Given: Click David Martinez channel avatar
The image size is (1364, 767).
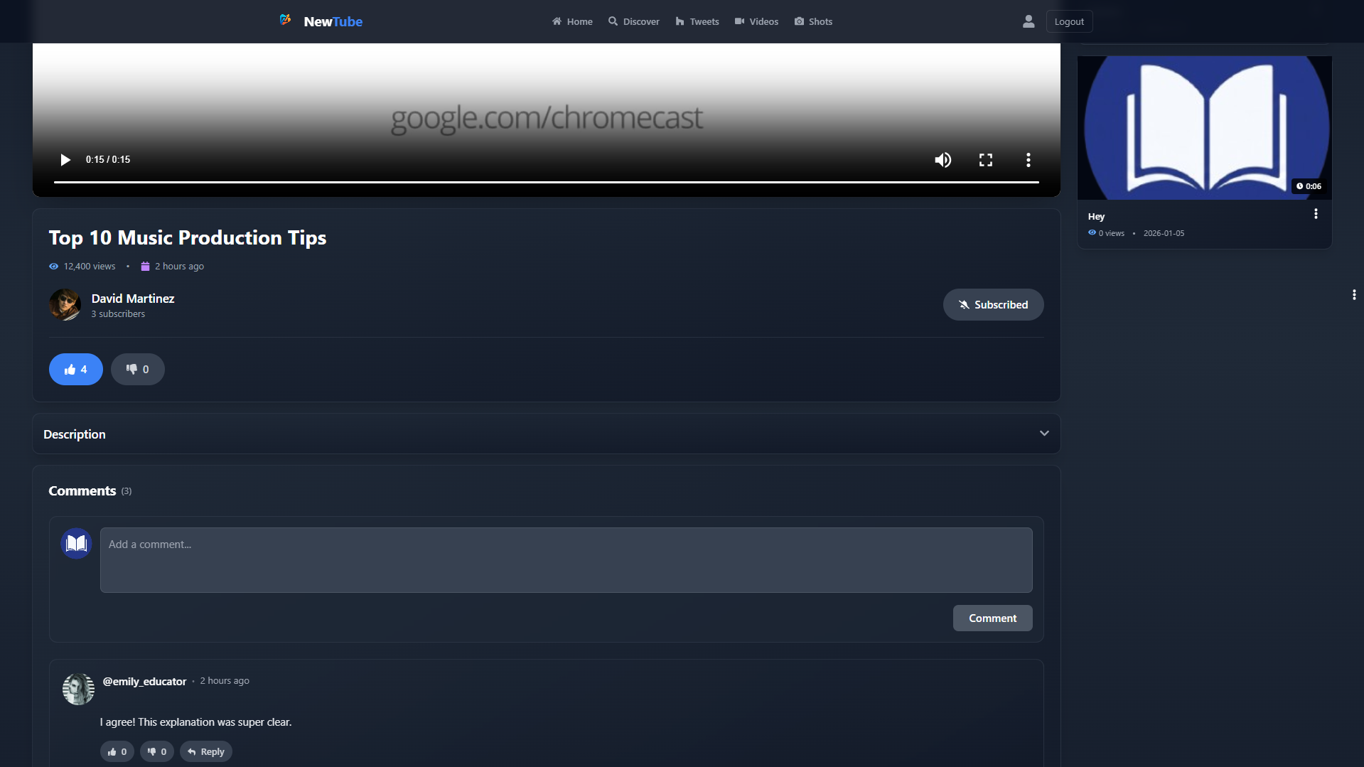Looking at the screenshot, I should (x=65, y=305).
